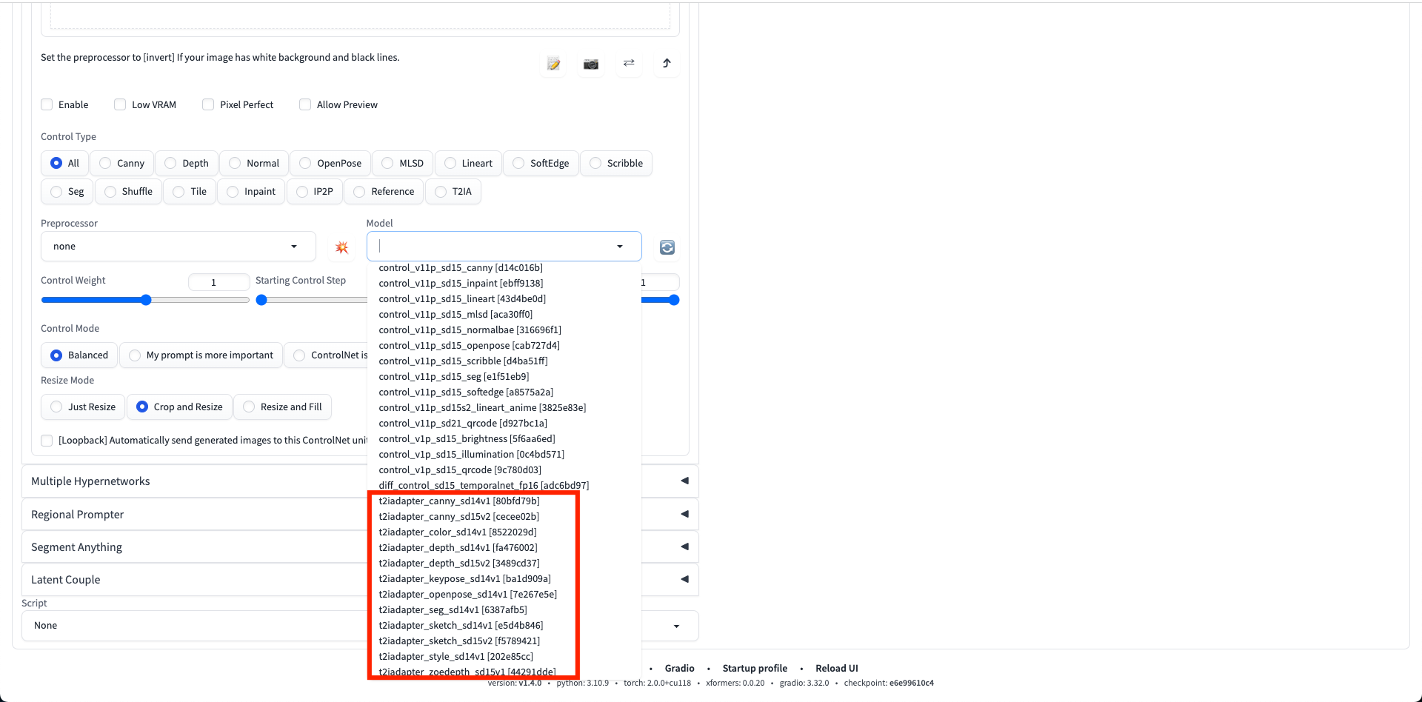The image size is (1422, 702).
Task: Enable the ControlNet unit
Action: point(47,104)
